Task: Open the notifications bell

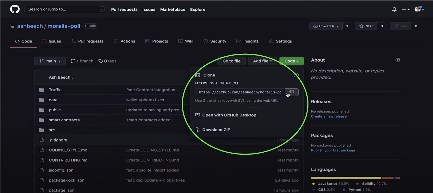Action: (x=394, y=9)
